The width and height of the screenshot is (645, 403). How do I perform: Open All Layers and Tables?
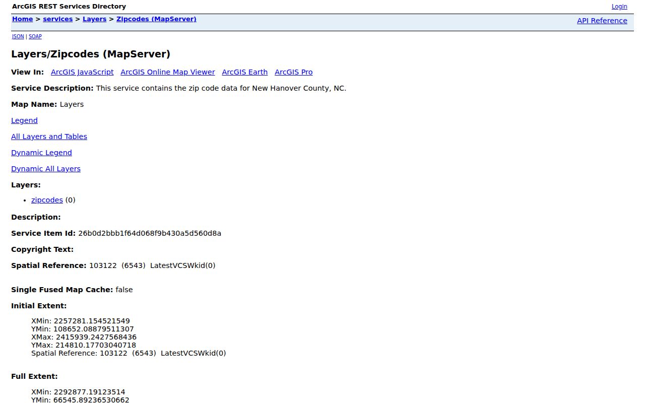point(49,137)
